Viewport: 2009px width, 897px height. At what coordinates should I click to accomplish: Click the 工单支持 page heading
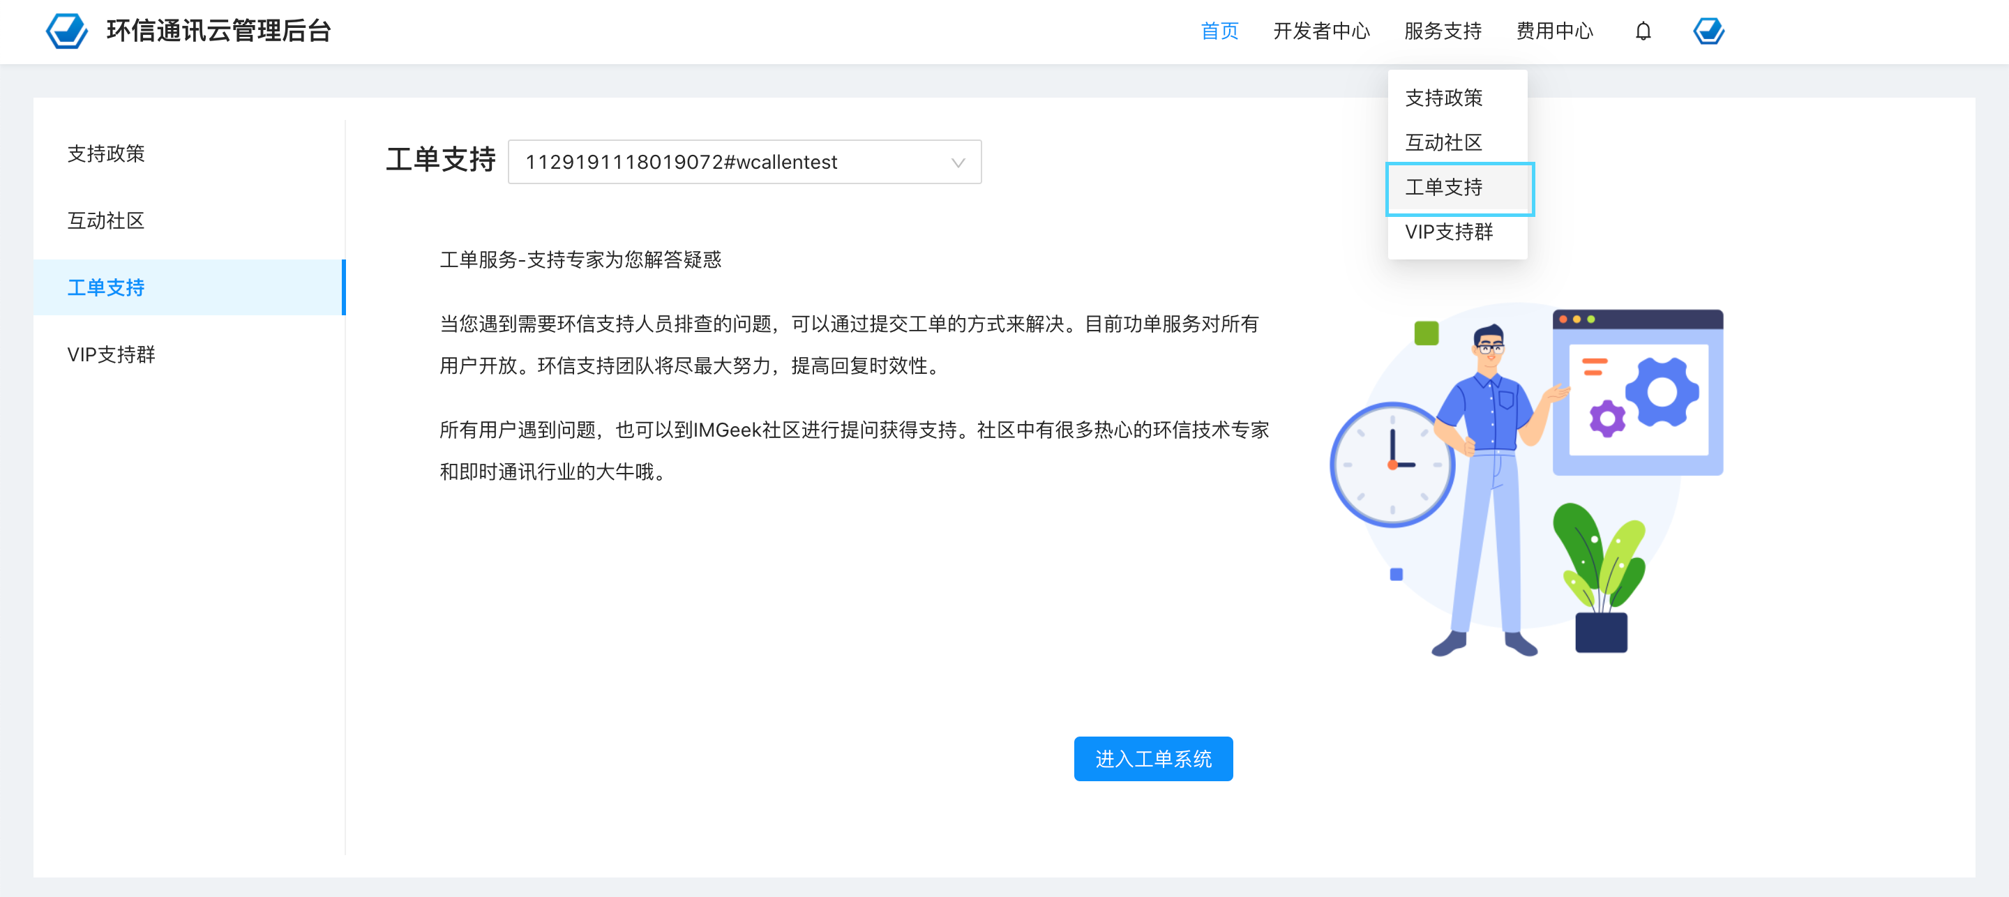pyautogui.click(x=441, y=160)
